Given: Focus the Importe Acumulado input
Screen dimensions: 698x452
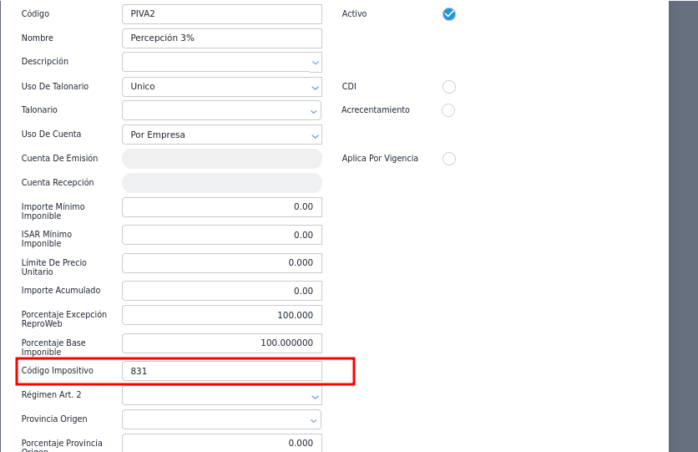Looking at the screenshot, I should 221,291.
